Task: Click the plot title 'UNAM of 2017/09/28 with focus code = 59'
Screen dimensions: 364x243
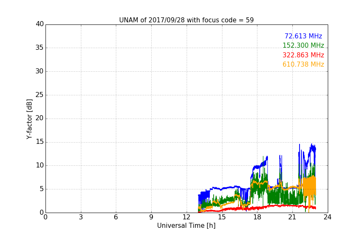Action: [x=186, y=20]
